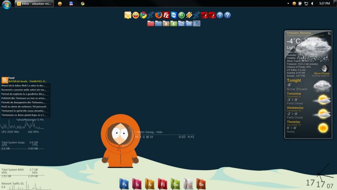The width and height of the screenshot is (337, 190).
Task: Open the red Flash icon beside Winamp's hanger
Action: tap(204, 15)
